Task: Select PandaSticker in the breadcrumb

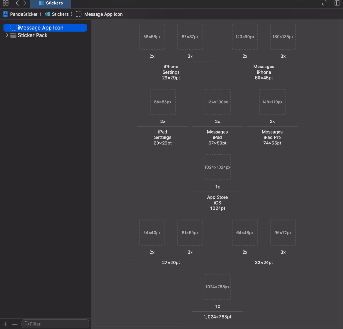Action: coord(24,14)
